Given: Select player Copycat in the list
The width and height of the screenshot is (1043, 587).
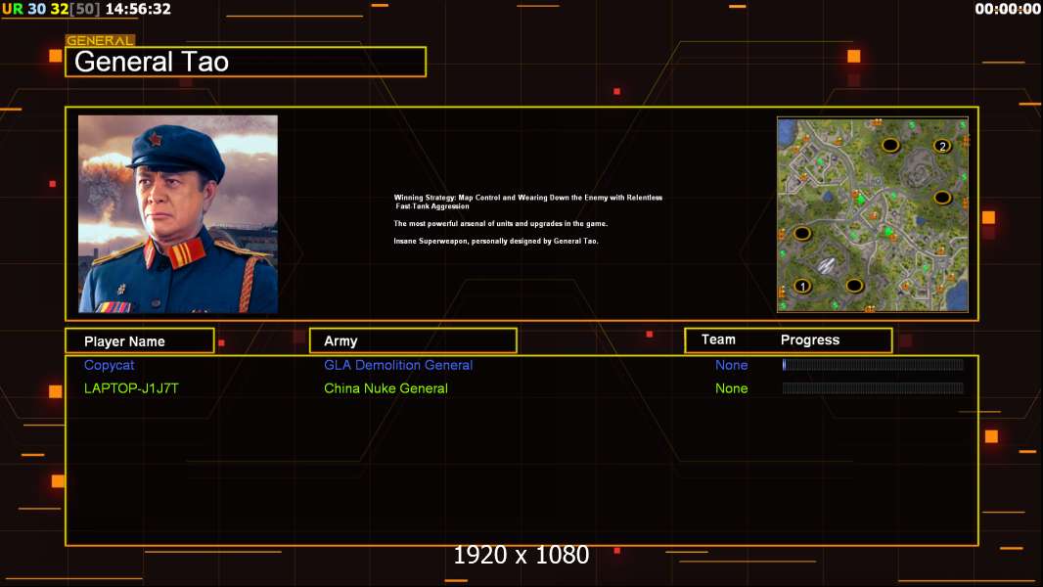Looking at the screenshot, I should 109,365.
